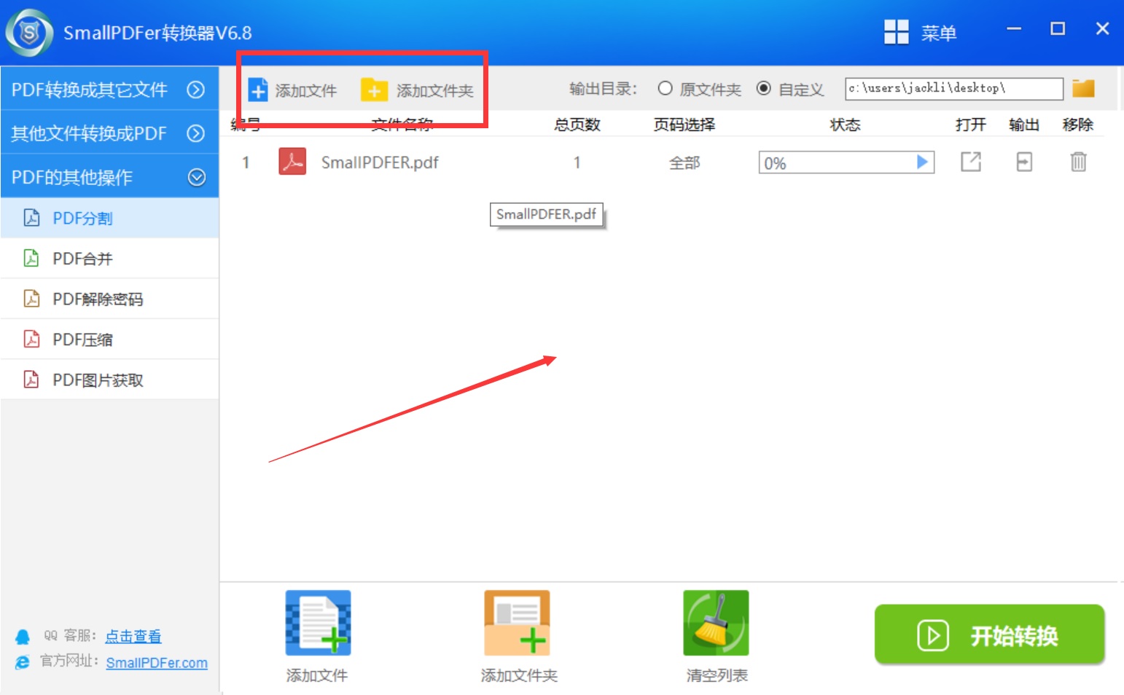Collapse the PDF的其他操作 section
The width and height of the screenshot is (1124, 695).
109,177
